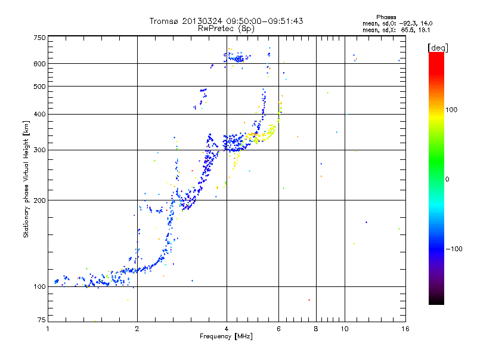Click the 'Stationary phase Virtual Height [km]' axis title
This screenshot has height=358, width=477.
click(x=26, y=180)
